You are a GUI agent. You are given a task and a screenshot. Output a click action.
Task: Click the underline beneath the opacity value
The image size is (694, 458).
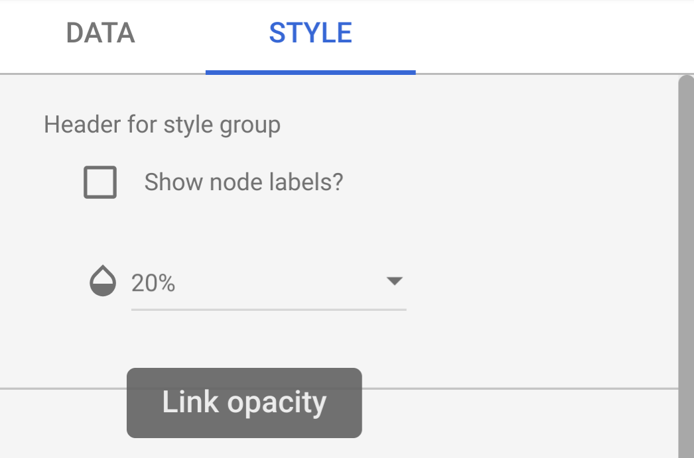268,309
